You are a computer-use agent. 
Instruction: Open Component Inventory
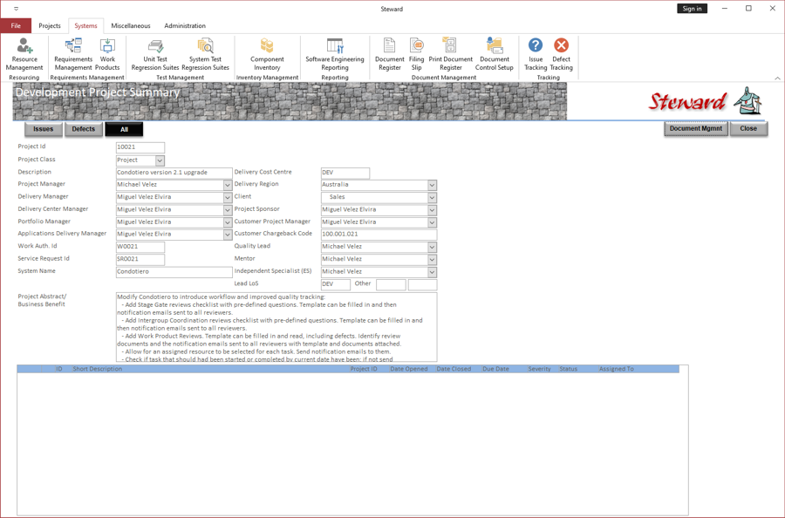point(267,54)
